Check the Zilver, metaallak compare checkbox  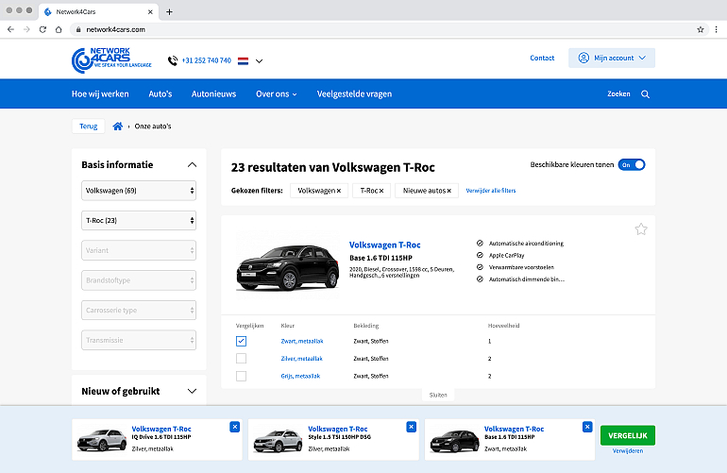click(x=241, y=359)
